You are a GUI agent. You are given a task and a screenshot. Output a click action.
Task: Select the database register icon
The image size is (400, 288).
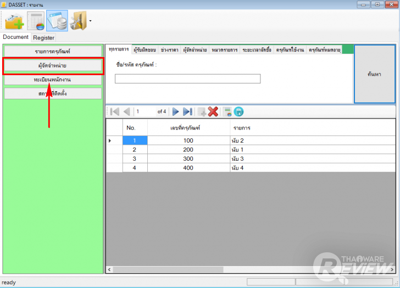pyautogui.click(x=57, y=21)
